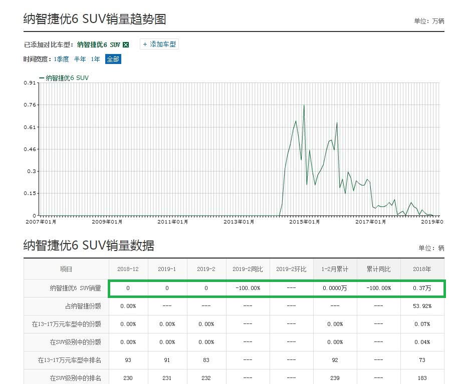455x384 pixels.
Task: Click the 纳智捷优6 SUV销量数据 heading
Action: coord(89,245)
